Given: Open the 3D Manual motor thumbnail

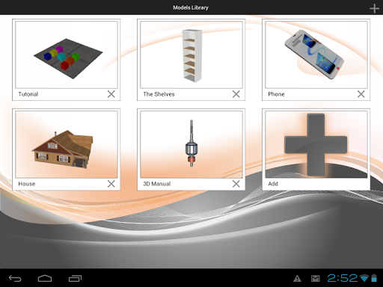Looking at the screenshot, I should pos(191,144).
